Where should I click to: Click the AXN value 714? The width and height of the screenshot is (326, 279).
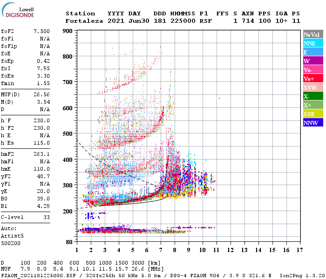click(248, 21)
